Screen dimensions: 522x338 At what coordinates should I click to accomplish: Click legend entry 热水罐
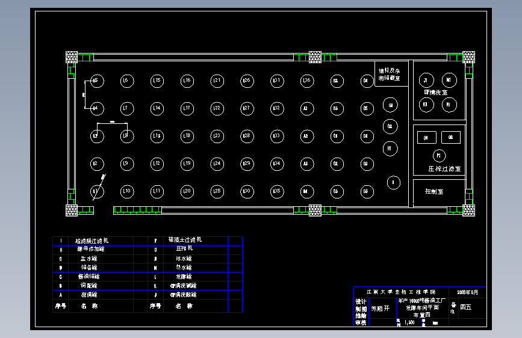184,268
